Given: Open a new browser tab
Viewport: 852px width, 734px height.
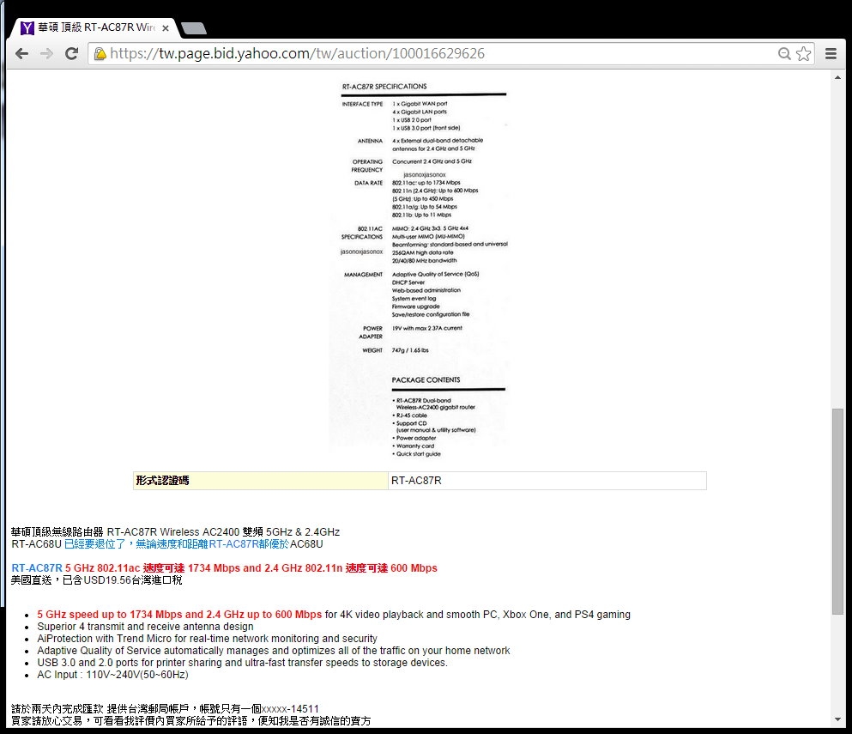Looking at the screenshot, I should 193,27.
